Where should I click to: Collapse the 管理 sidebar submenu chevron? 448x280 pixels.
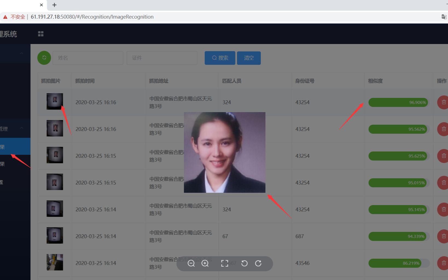22,128
